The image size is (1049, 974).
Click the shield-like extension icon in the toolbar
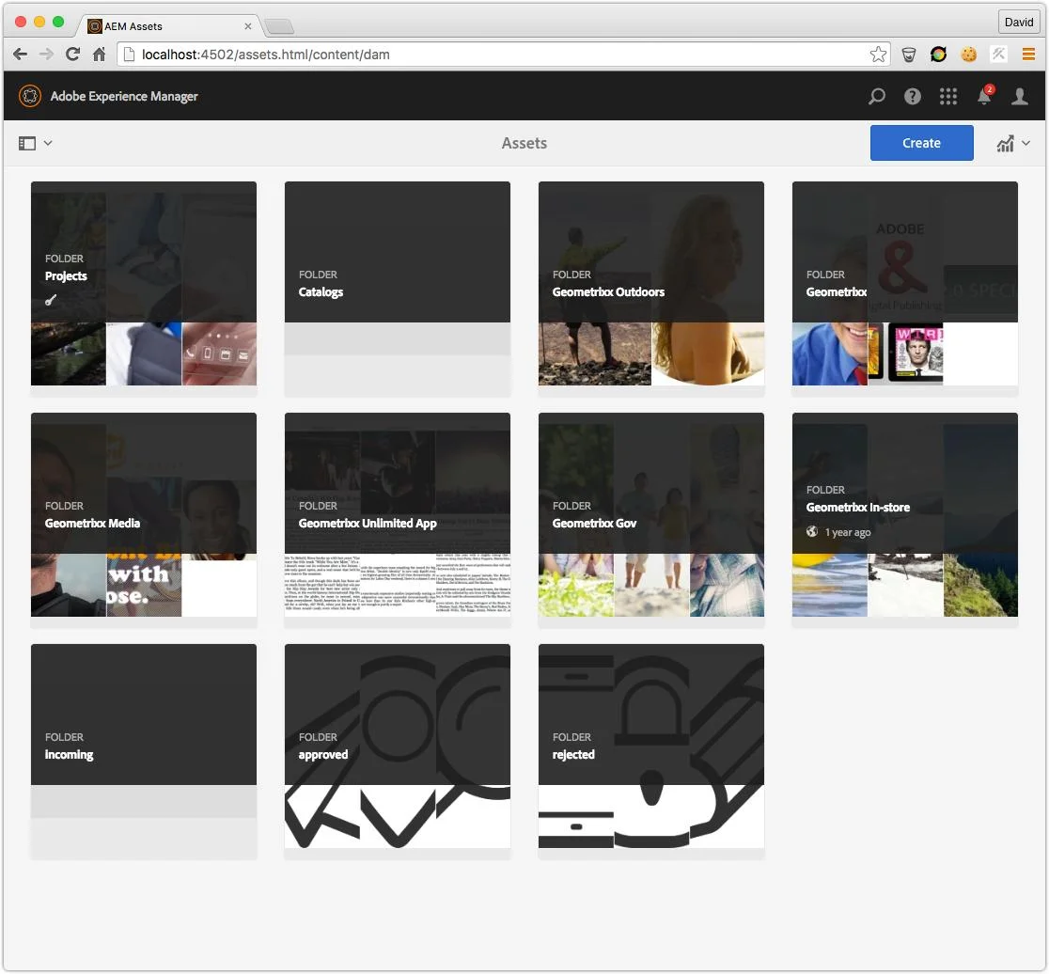[x=909, y=55]
